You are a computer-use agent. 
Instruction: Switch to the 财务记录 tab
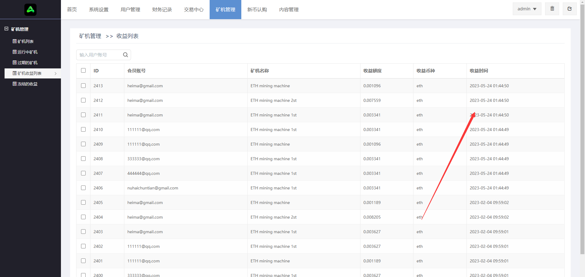click(x=162, y=10)
